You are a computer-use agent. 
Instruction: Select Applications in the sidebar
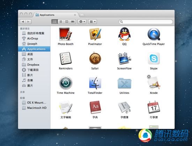34,49
